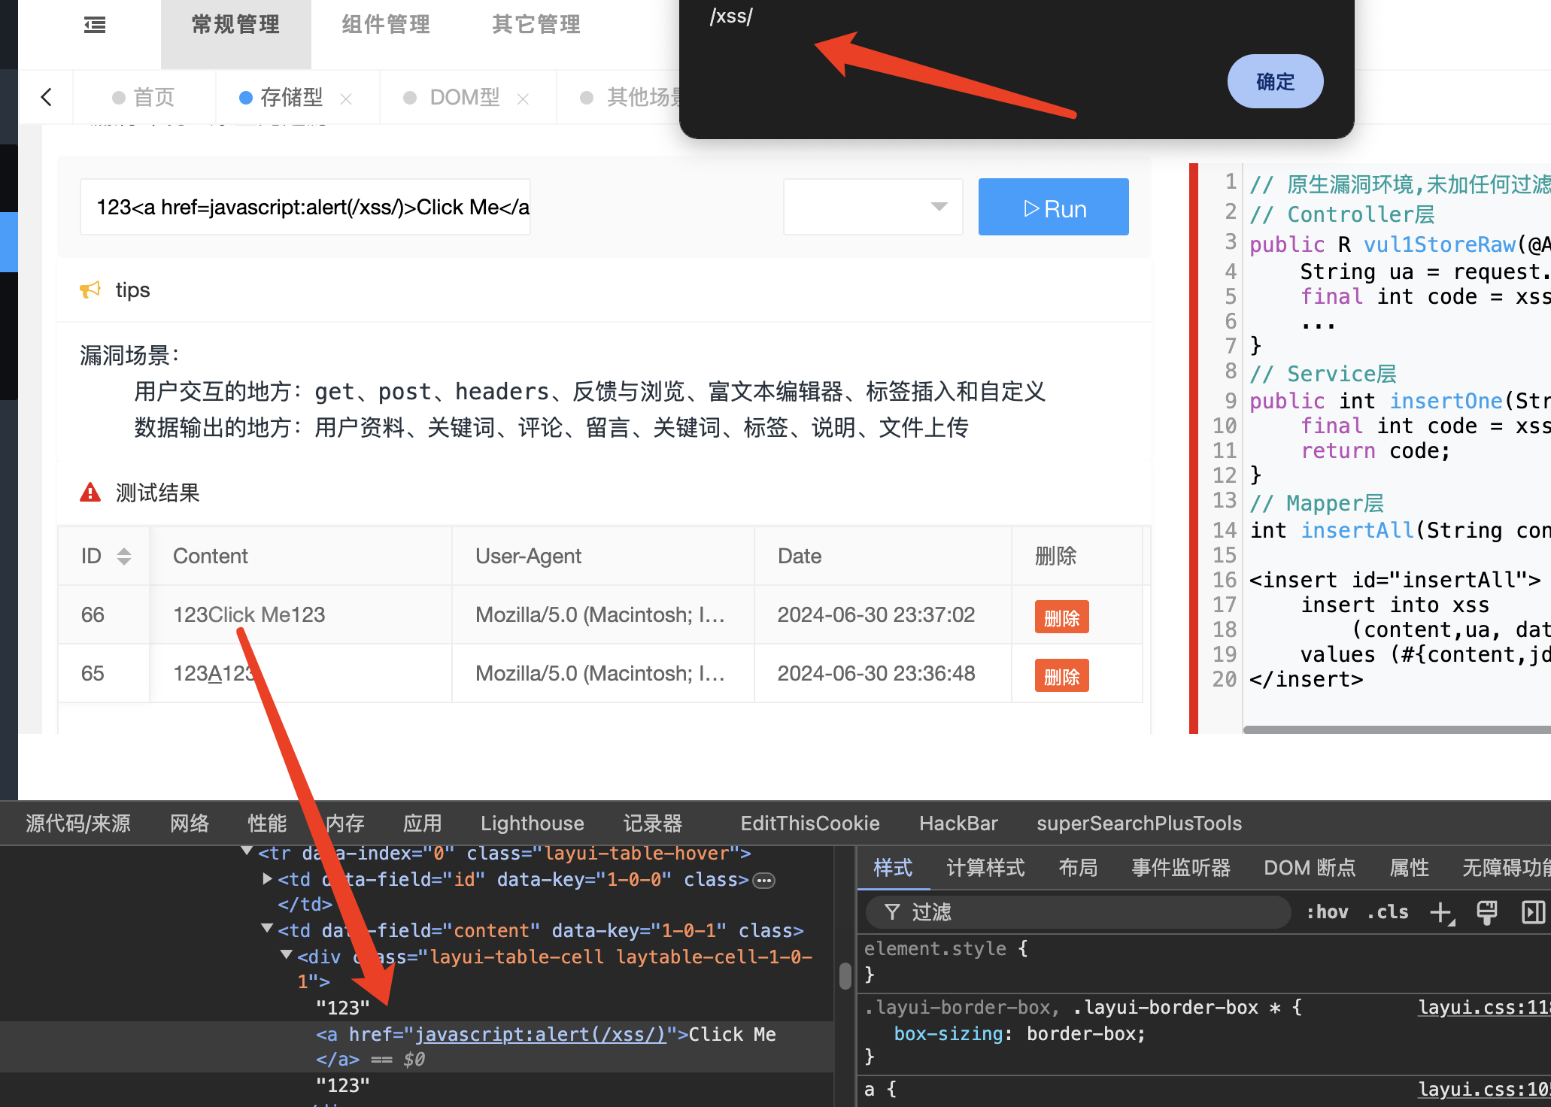Image resolution: width=1551 pixels, height=1107 pixels.
Task: Click the Elements panel vertical scrollbar thumb
Action: coord(845,975)
